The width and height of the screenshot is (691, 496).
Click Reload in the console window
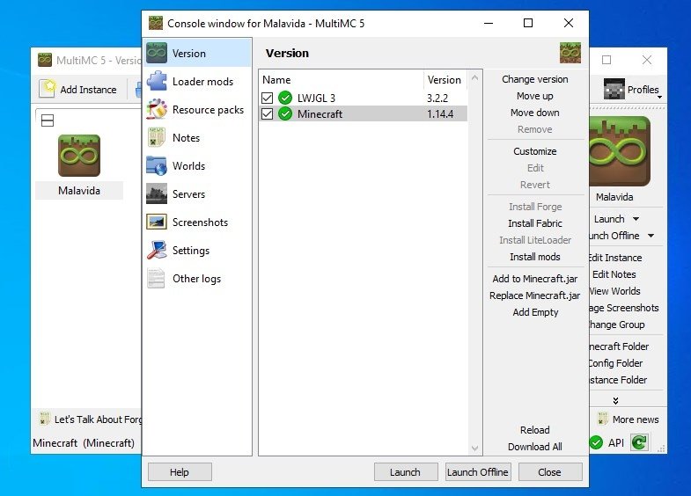click(x=535, y=430)
